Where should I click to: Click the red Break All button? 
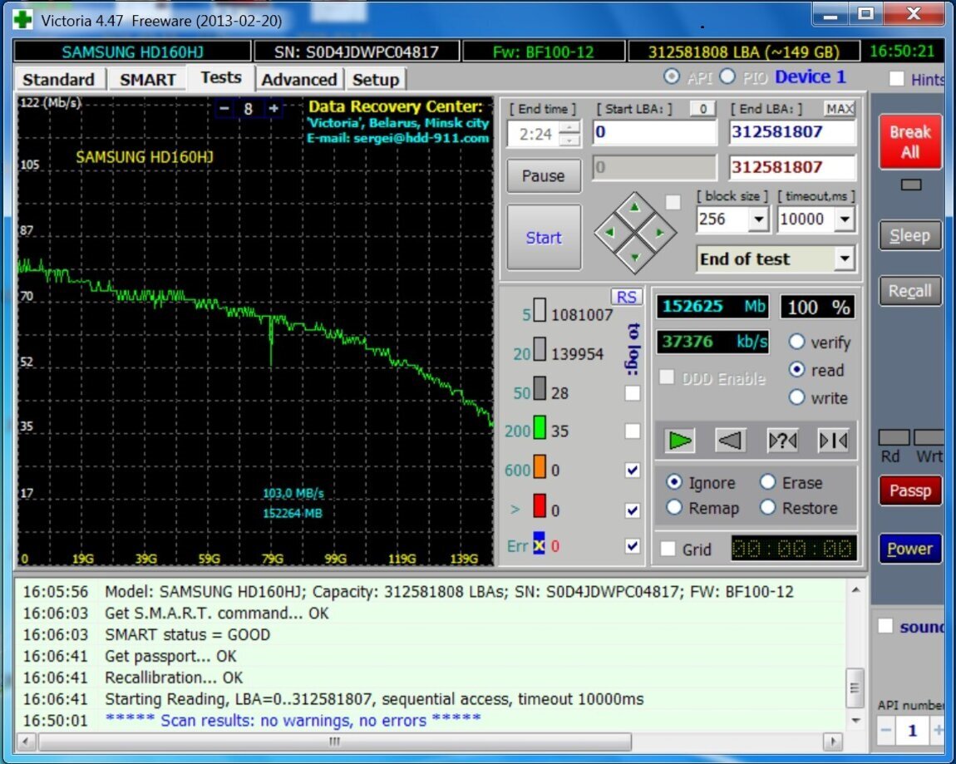pyautogui.click(x=909, y=142)
